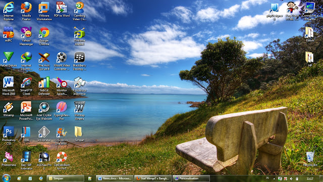Screen dimensions: 323x182
Task: Select the Peribahasa Indonesia icon
Action: pyautogui.click(x=80, y=86)
